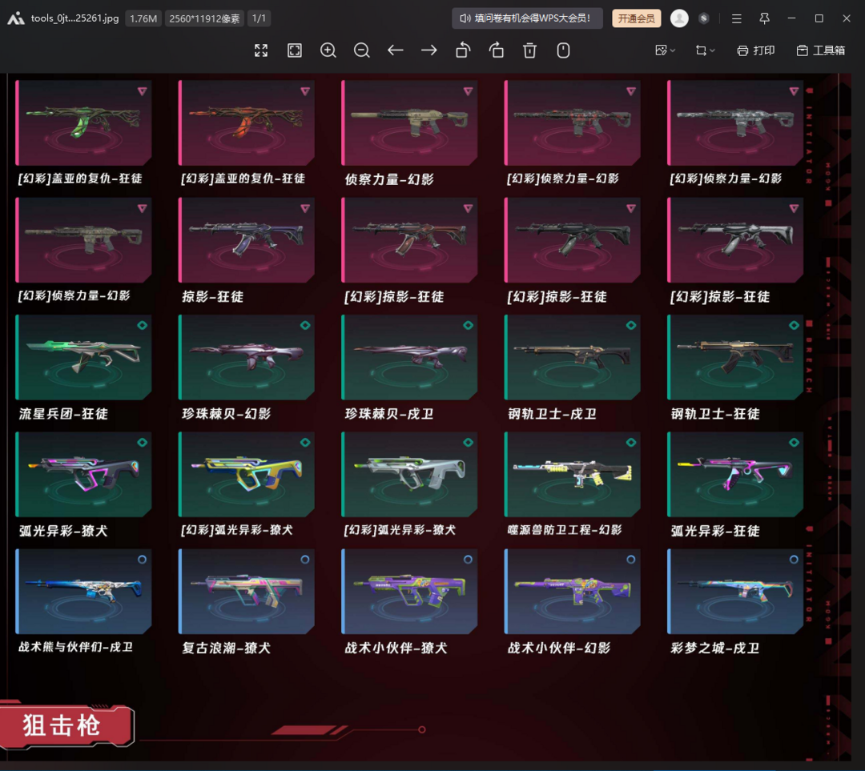This screenshot has width=865, height=771.
Task: Click the hexagon member badge icon
Action: [x=703, y=18]
